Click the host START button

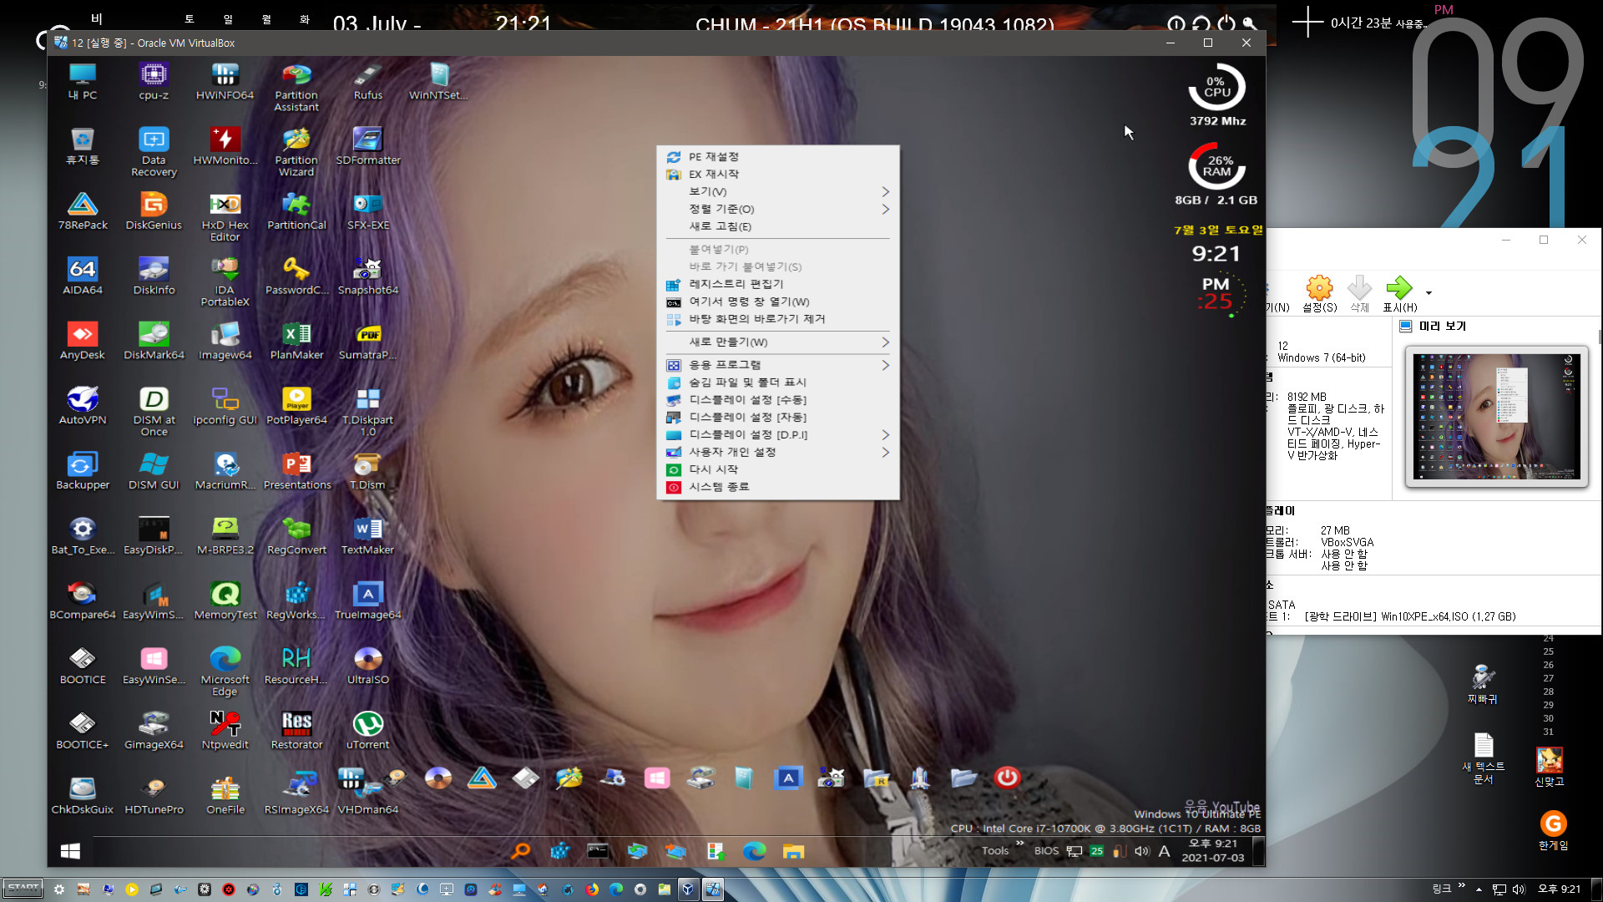[x=23, y=889]
